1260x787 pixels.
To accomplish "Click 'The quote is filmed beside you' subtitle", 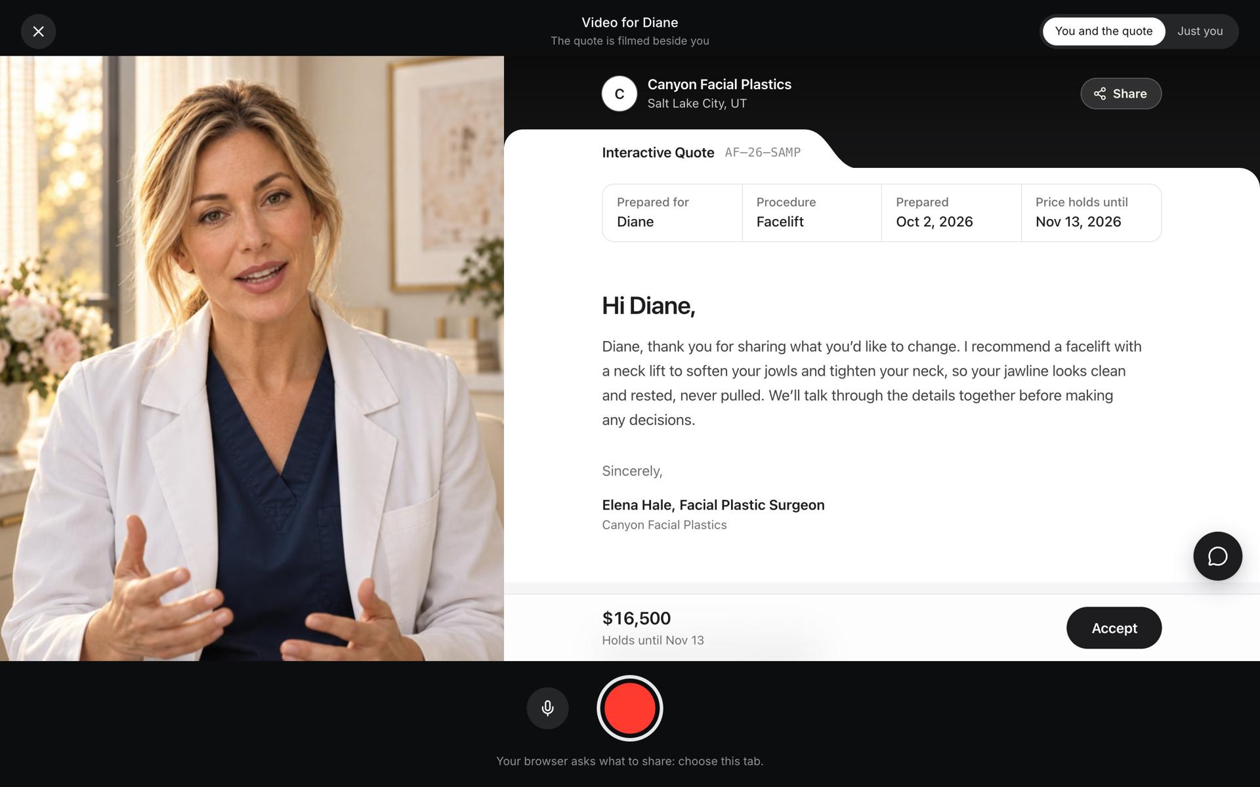I will pos(630,41).
